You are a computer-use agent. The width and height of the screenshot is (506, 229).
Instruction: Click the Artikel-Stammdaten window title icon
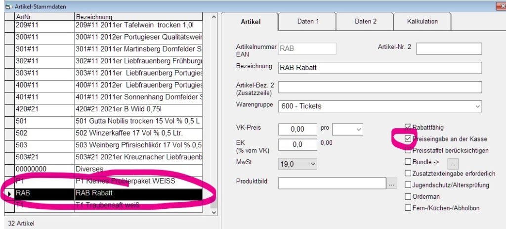pos(7,6)
